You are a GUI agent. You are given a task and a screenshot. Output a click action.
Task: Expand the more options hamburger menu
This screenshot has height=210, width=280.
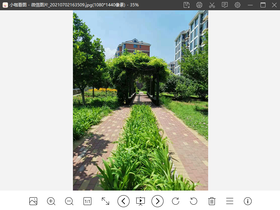230,201
